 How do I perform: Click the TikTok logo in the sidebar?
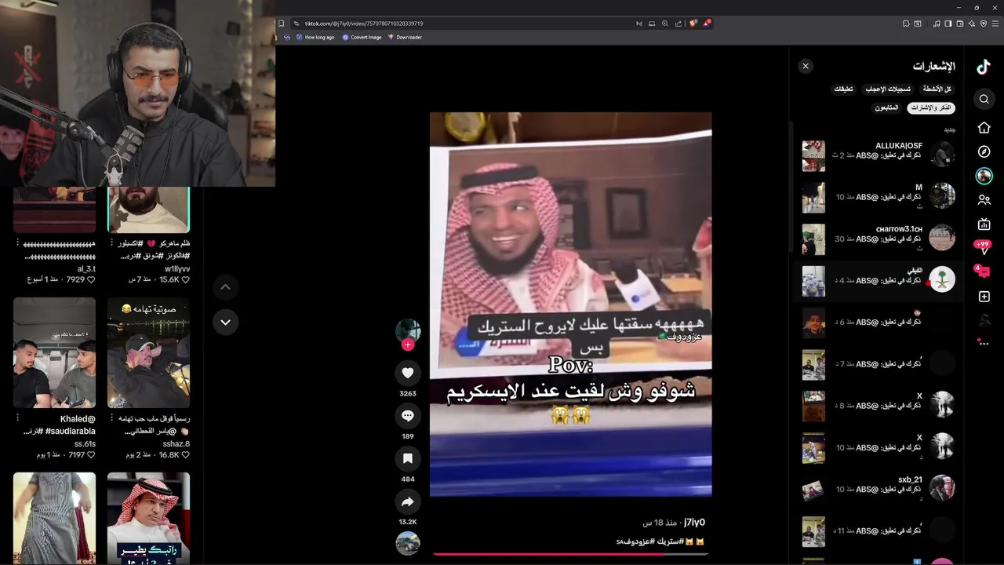[x=984, y=67]
